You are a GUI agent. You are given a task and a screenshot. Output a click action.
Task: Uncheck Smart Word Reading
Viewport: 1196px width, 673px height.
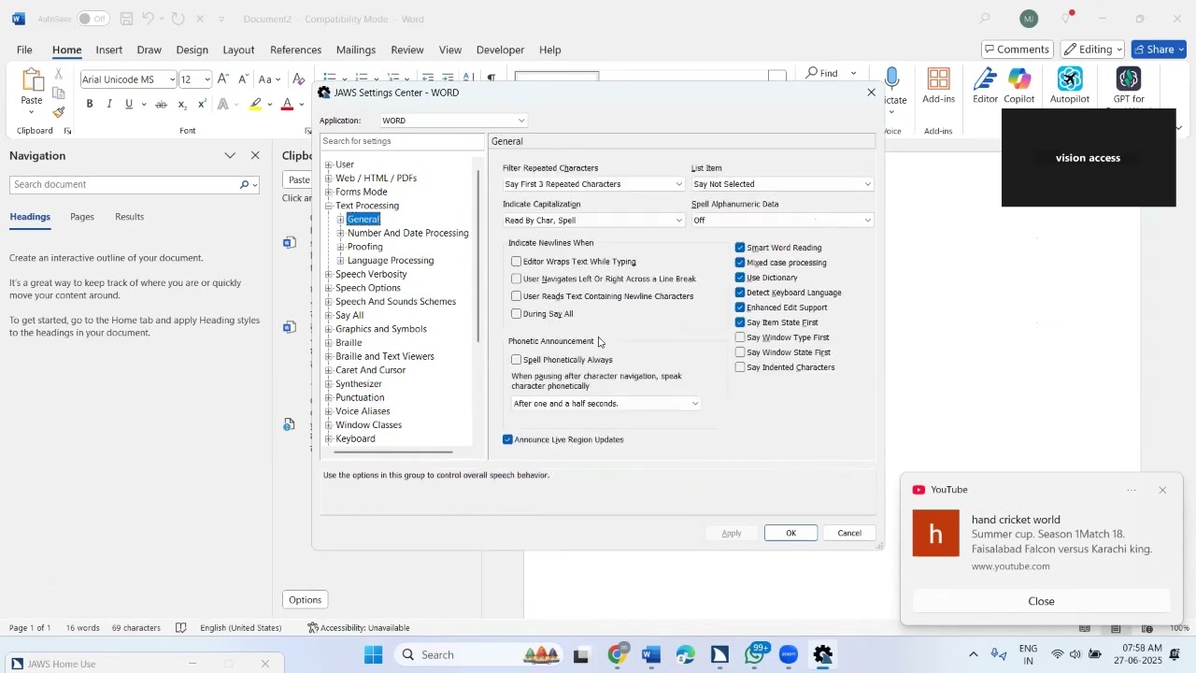click(740, 248)
